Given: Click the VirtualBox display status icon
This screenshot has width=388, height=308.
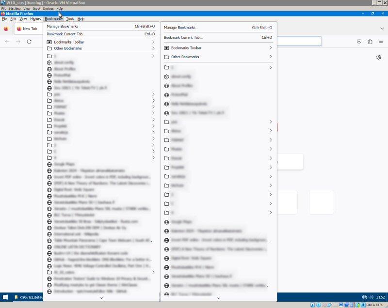Looking at the screenshot, I should coord(341,305).
